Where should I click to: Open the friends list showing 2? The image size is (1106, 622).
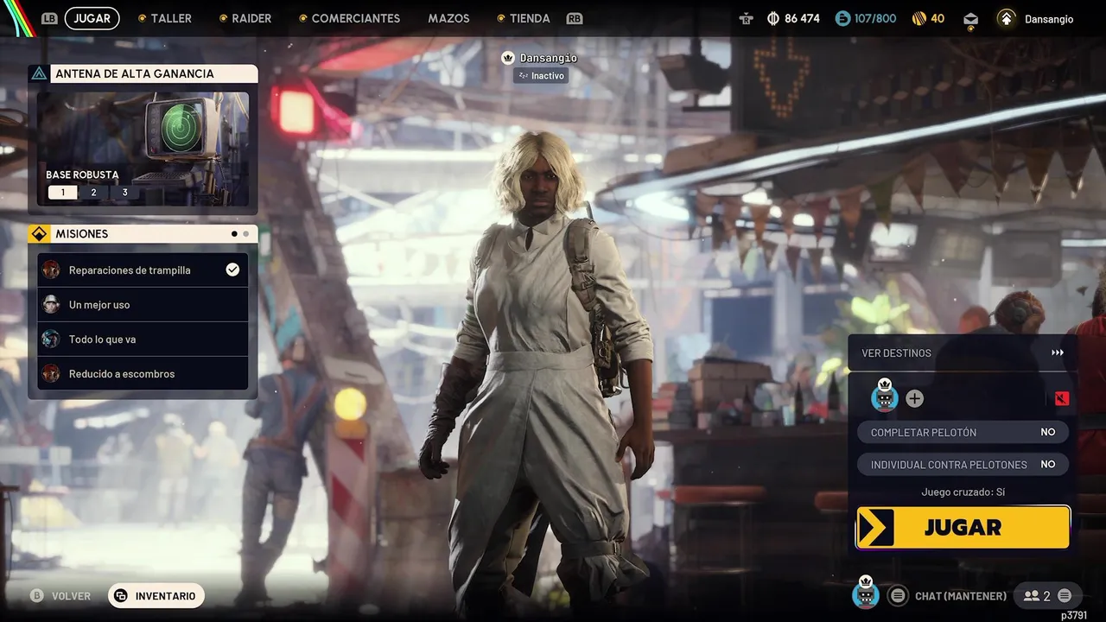point(1037,595)
